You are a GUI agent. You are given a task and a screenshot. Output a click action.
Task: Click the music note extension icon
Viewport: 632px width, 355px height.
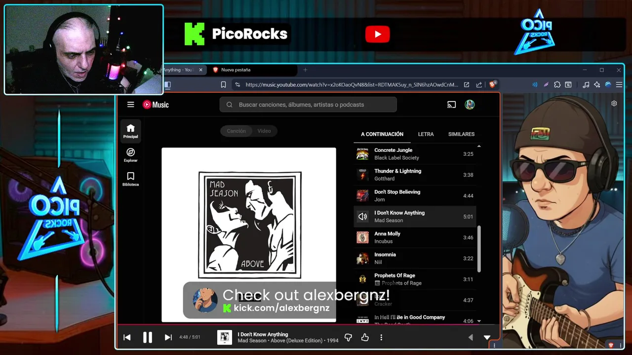tap(586, 85)
